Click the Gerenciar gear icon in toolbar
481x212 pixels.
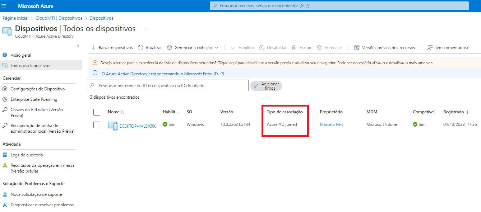click(319, 47)
